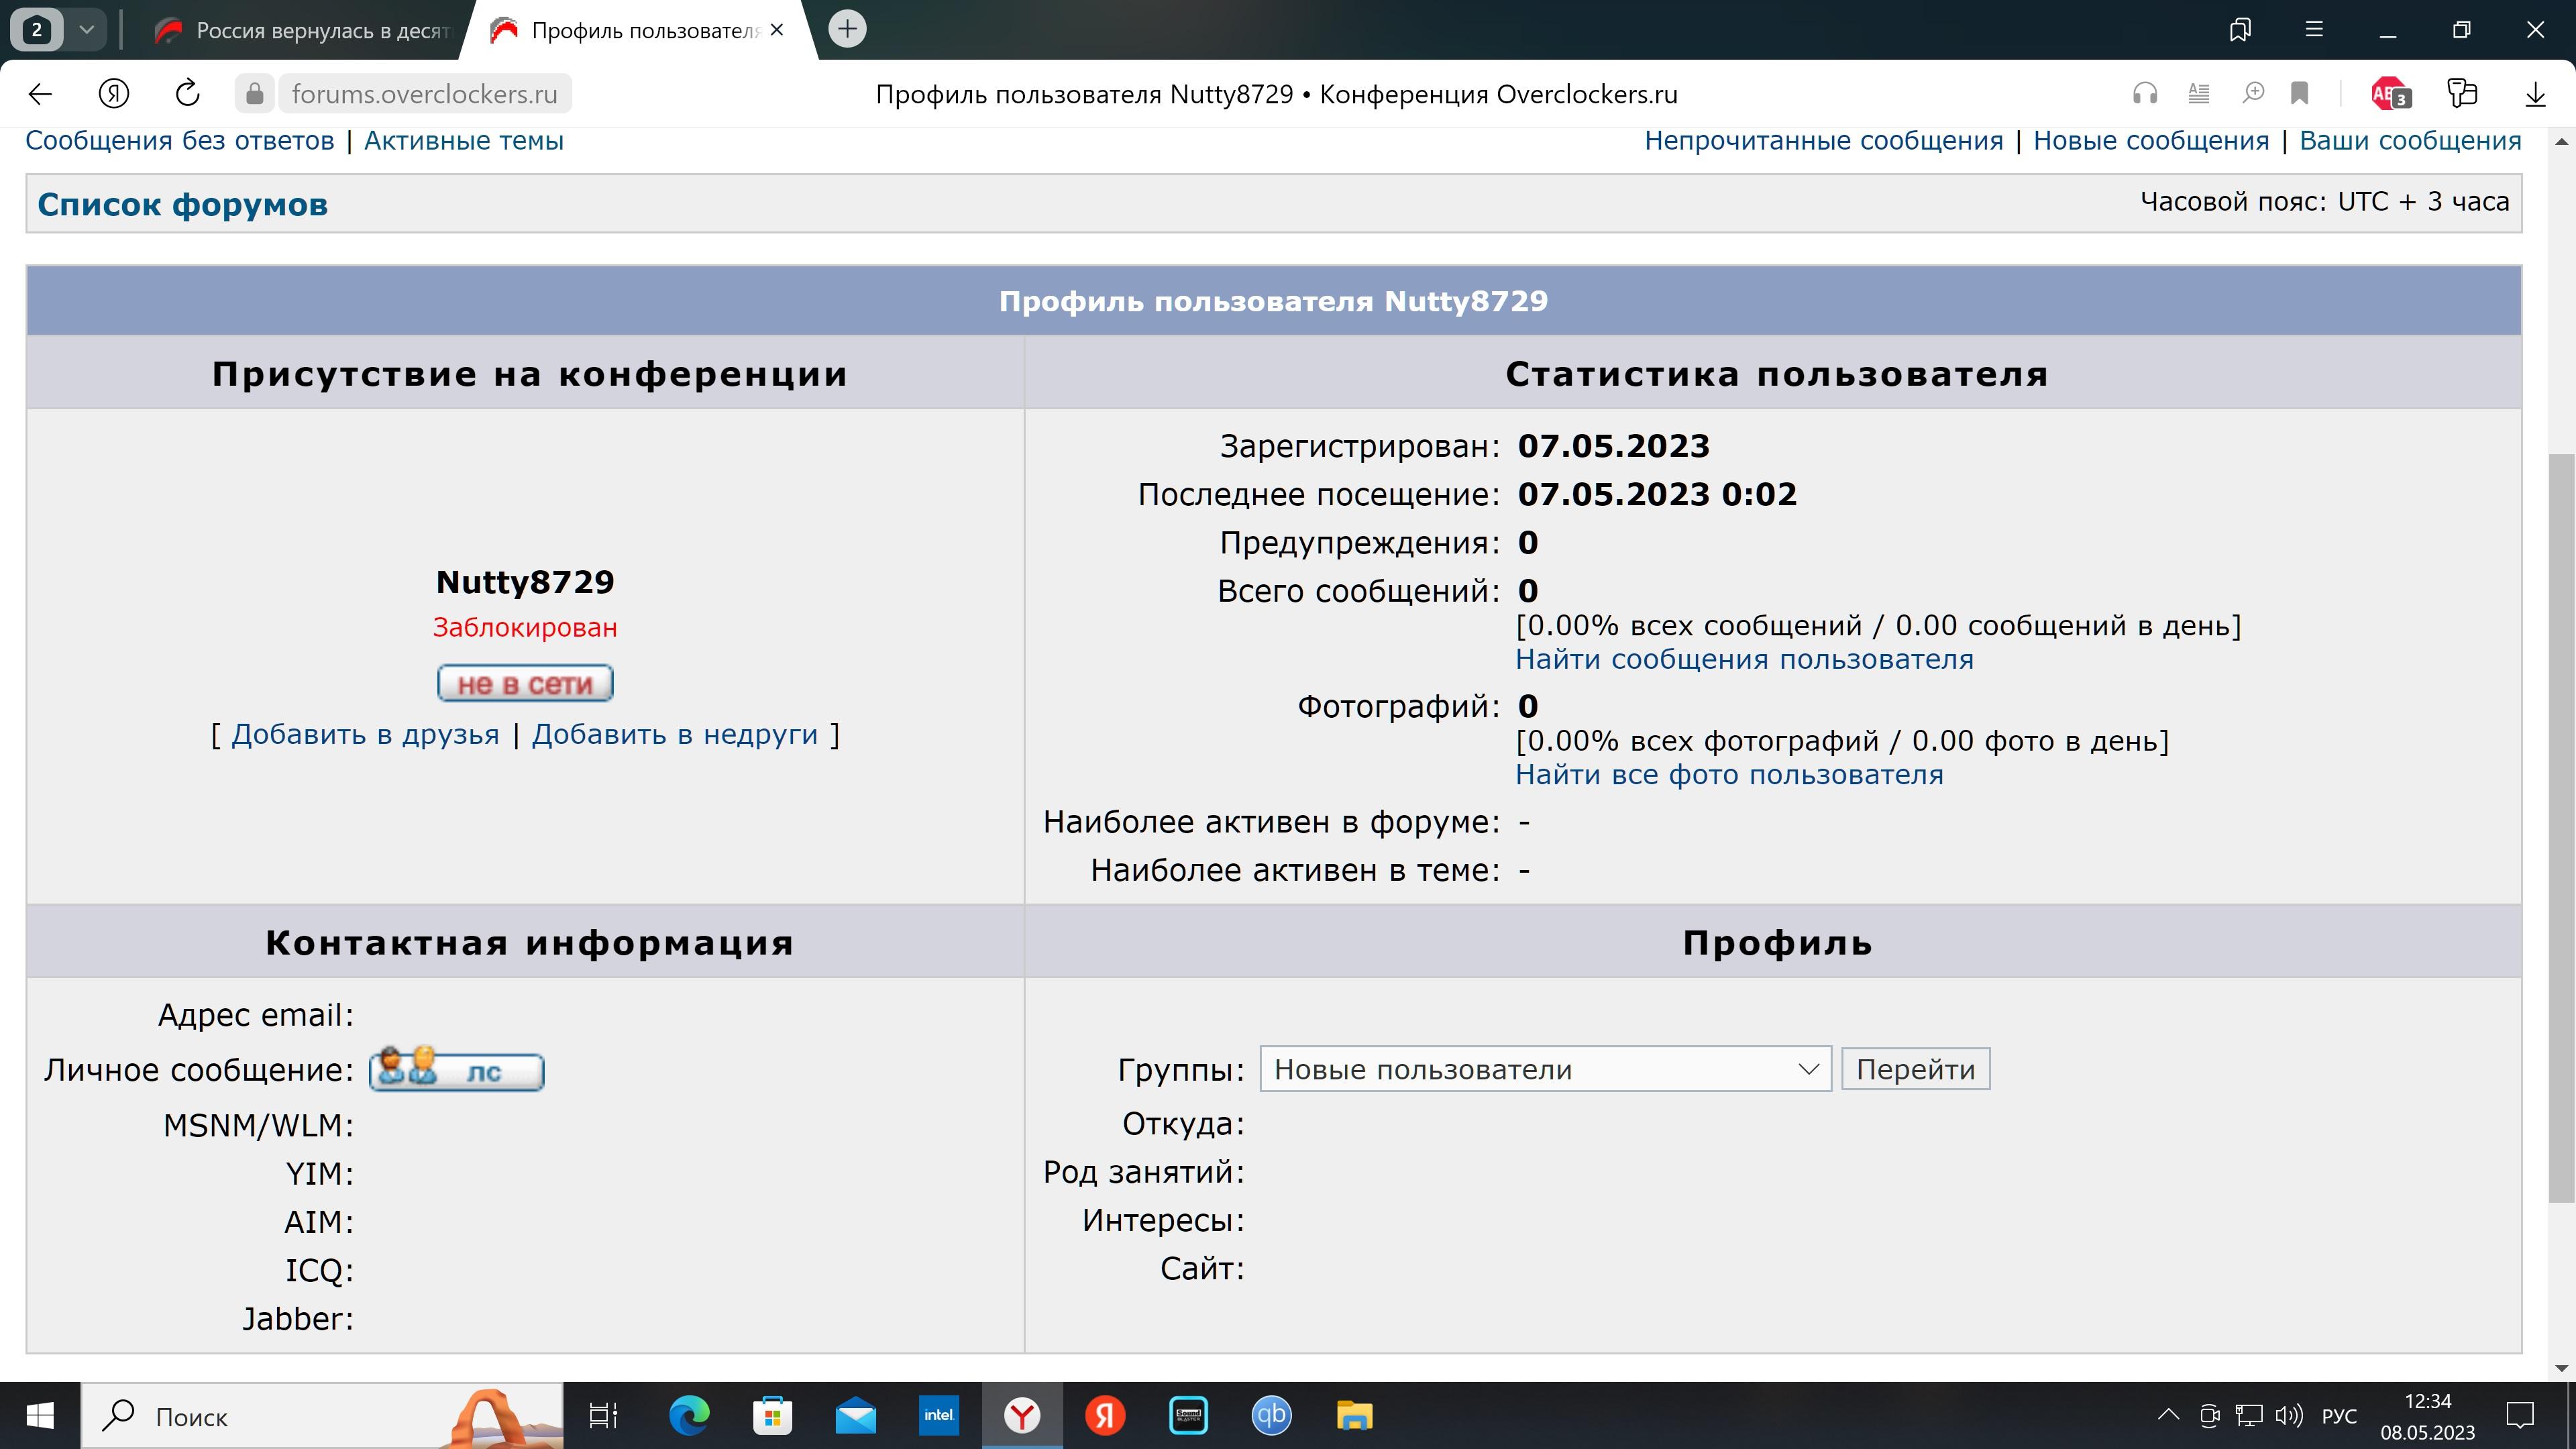The width and height of the screenshot is (2576, 1449).
Task: Go to 'Список форумов'
Action: (182, 204)
